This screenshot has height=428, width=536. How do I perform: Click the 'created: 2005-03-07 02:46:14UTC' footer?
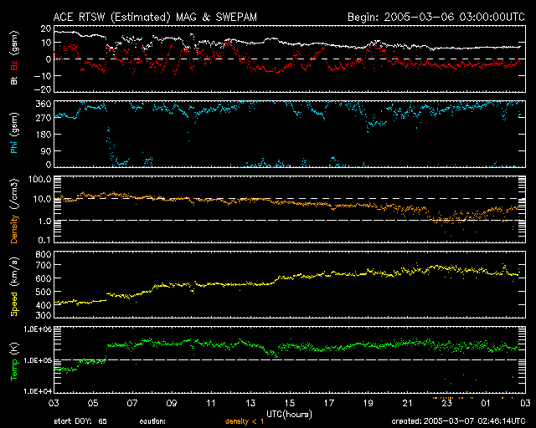tap(458, 421)
